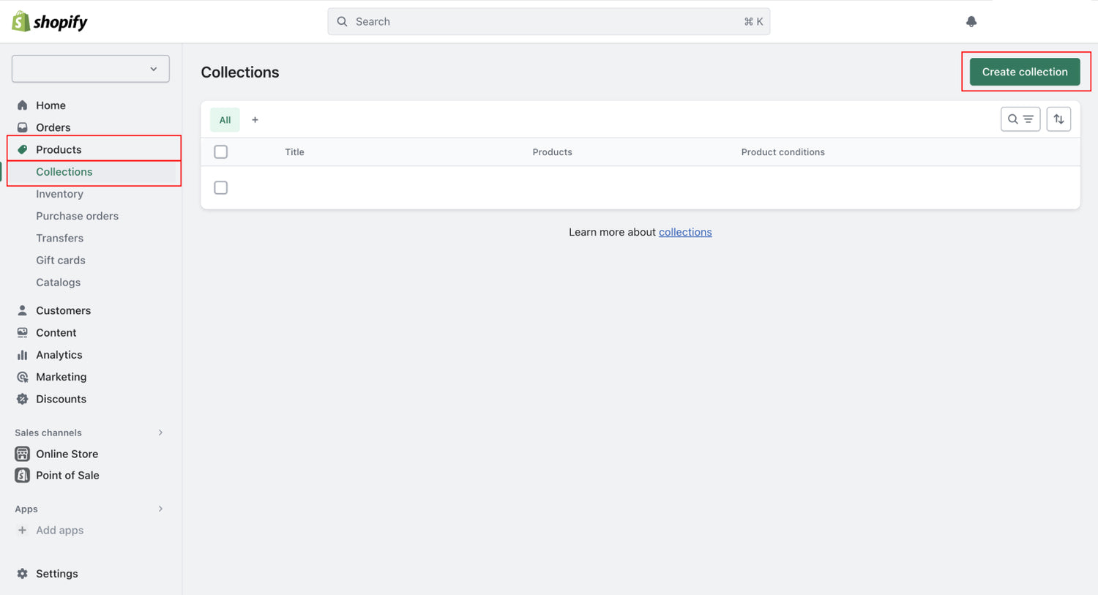Select the All tab in collections

225,120
